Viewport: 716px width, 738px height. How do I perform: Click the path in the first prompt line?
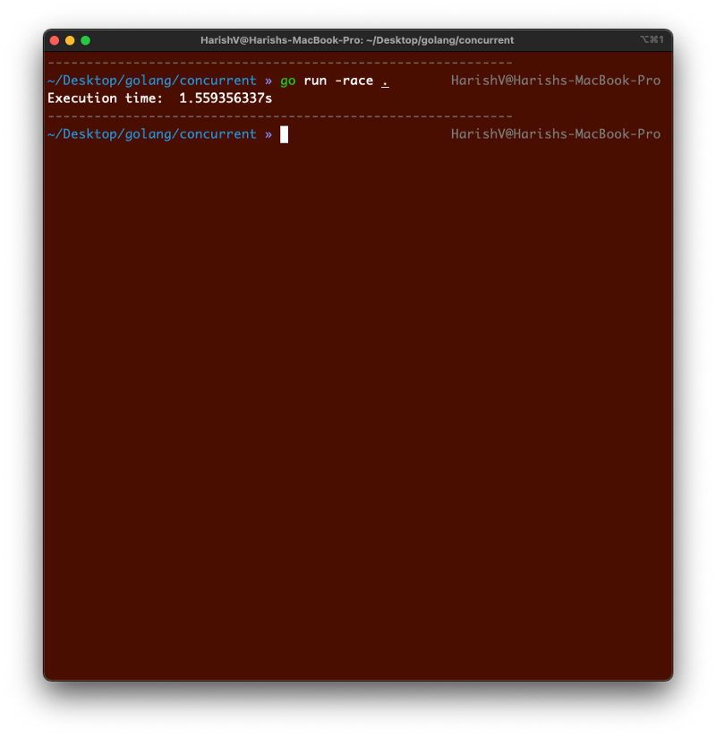click(152, 81)
